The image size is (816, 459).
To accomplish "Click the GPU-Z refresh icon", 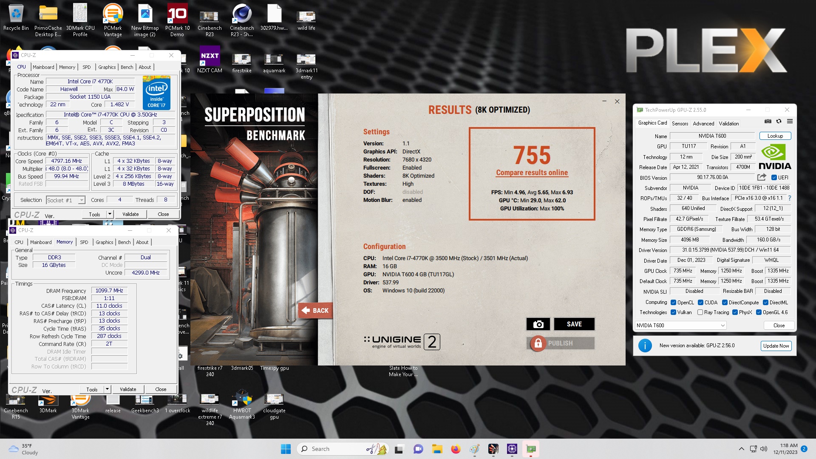I will tap(779, 122).
